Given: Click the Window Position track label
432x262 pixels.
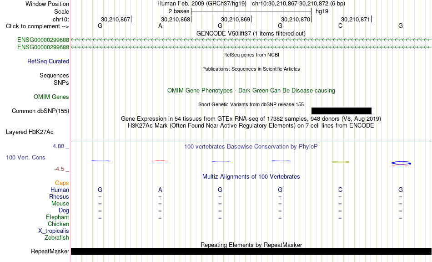Looking at the screenshot, I should [47, 4].
